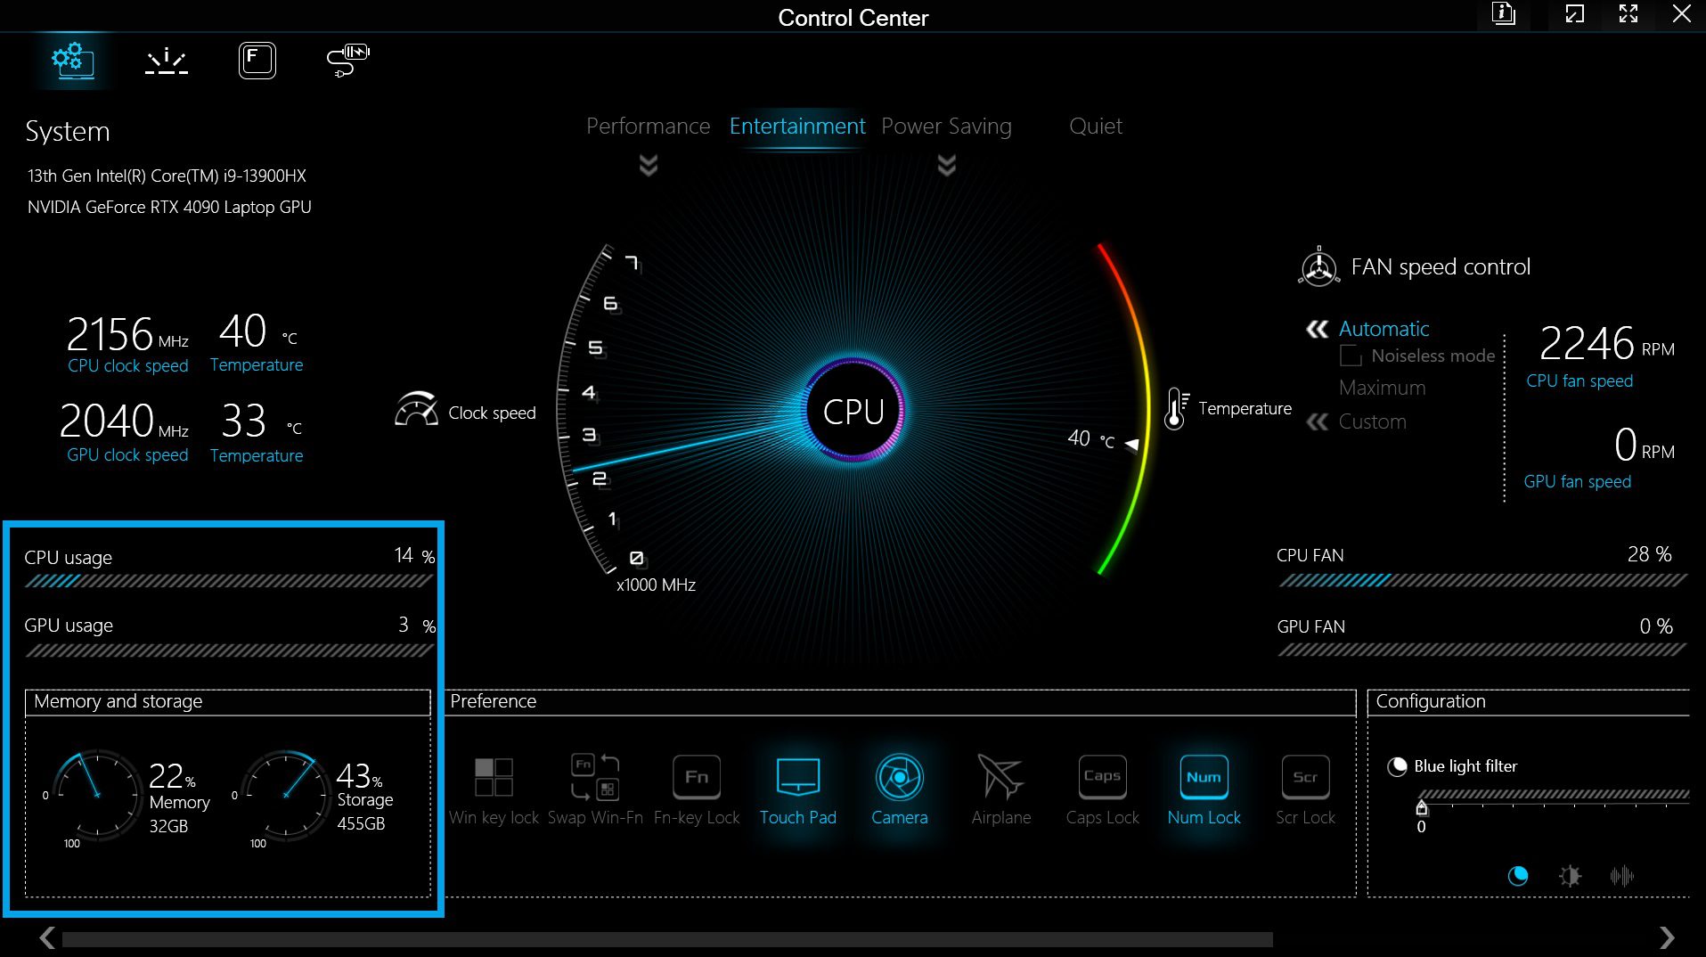Screen dimensions: 1706x957
Task: Toggle Win key lock
Action: coord(494,778)
